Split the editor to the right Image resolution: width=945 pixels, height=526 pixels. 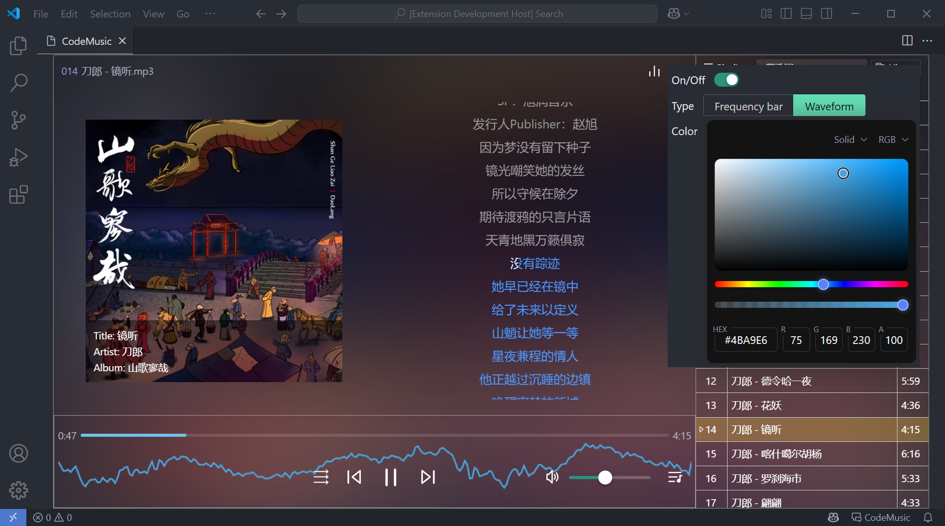coord(907,40)
